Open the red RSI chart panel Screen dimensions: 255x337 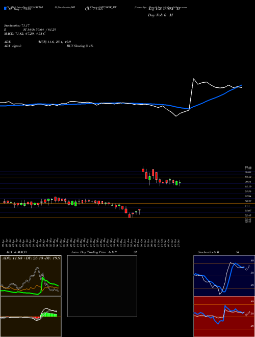(x=224, y=317)
